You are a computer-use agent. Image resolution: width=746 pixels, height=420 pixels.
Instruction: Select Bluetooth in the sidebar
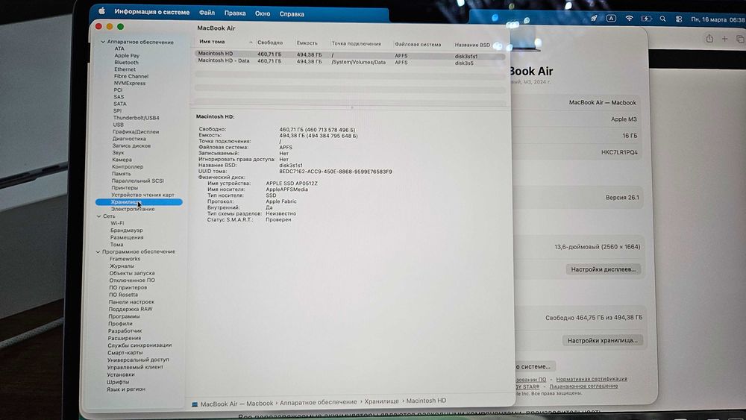pyautogui.click(x=126, y=63)
